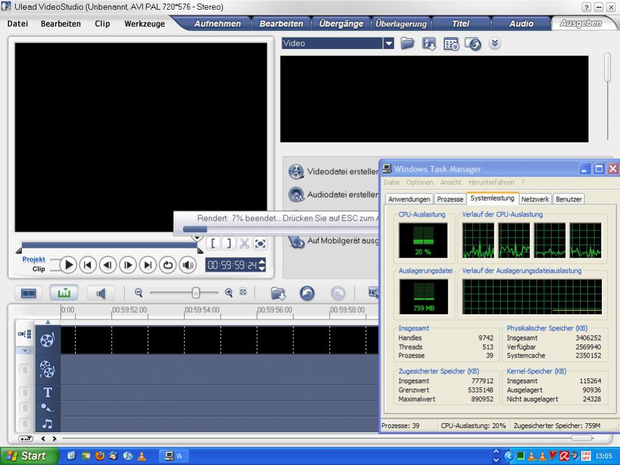Fit project in timeline window icon
Viewport: 620px width, 465px height.
tap(243, 292)
